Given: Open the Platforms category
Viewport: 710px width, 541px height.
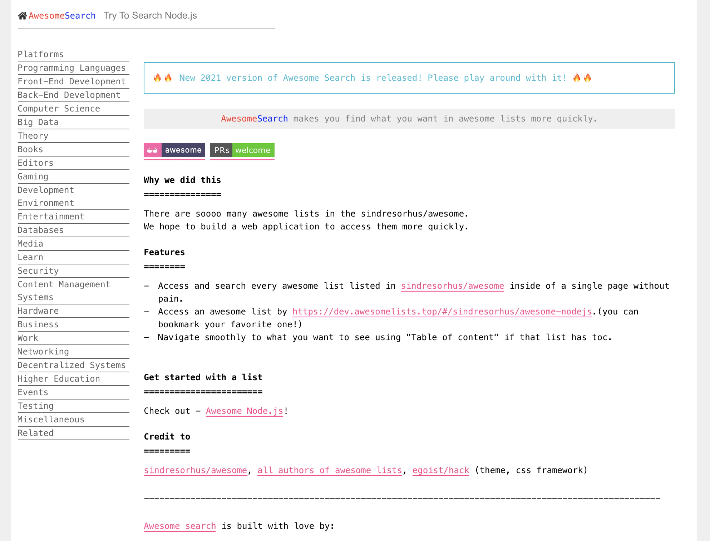Looking at the screenshot, I should tap(41, 54).
